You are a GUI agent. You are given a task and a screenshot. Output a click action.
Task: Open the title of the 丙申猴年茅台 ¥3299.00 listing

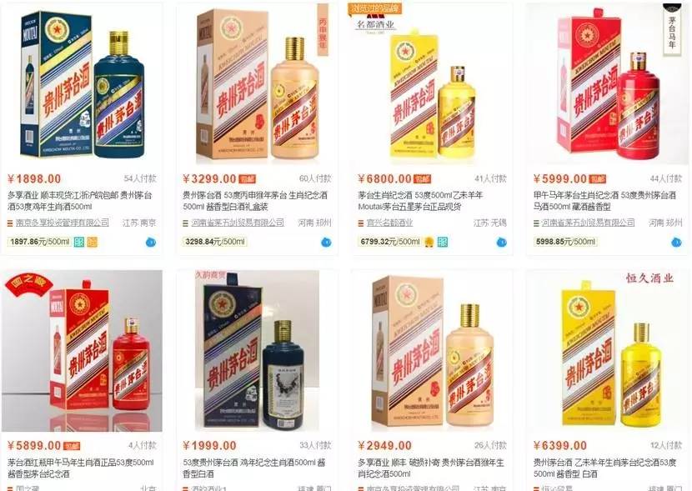[255, 201]
